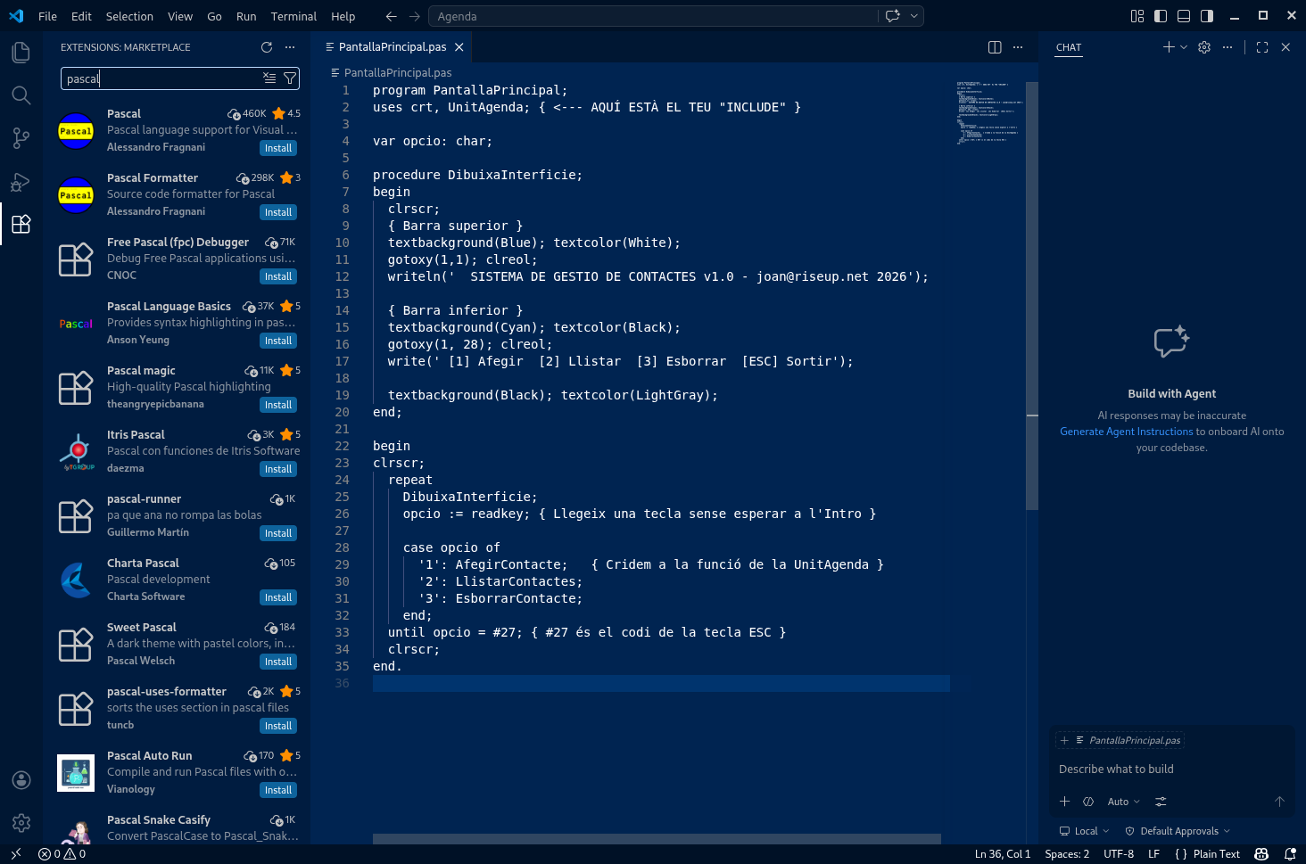
Task: Split the editor to the right
Action: point(995,47)
